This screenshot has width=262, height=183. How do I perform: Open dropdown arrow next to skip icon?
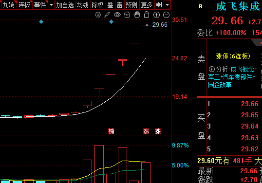[x=167, y=5]
